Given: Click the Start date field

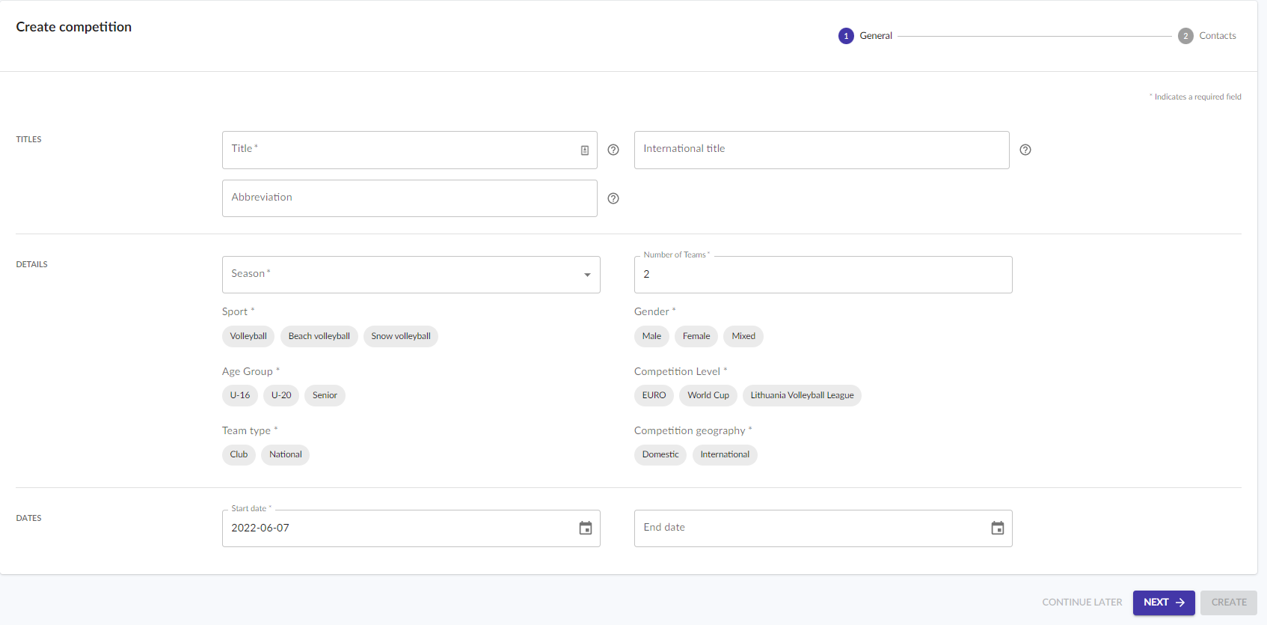Looking at the screenshot, I should point(411,528).
